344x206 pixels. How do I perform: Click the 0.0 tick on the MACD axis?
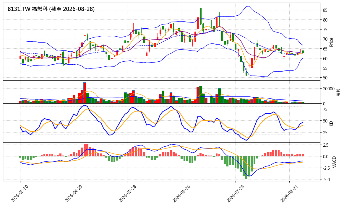(x=326, y=156)
